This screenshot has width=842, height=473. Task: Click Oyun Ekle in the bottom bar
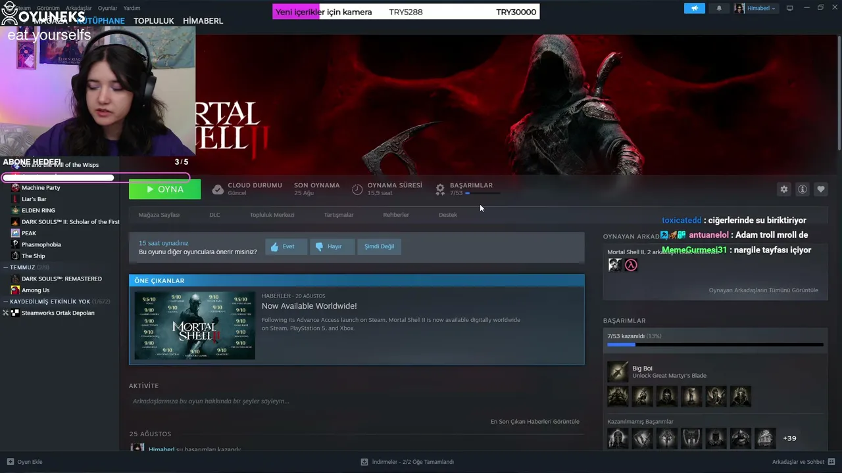30,462
